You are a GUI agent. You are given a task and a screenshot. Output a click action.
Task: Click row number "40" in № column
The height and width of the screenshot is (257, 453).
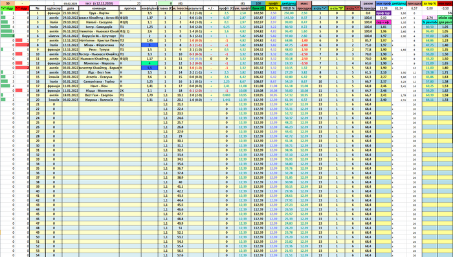(38, 191)
